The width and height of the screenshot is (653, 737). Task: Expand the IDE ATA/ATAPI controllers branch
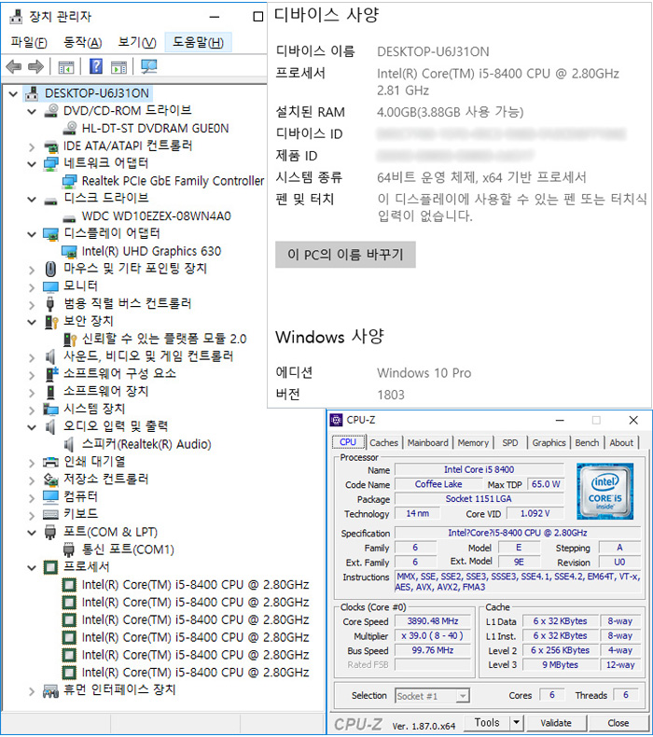[x=32, y=147]
